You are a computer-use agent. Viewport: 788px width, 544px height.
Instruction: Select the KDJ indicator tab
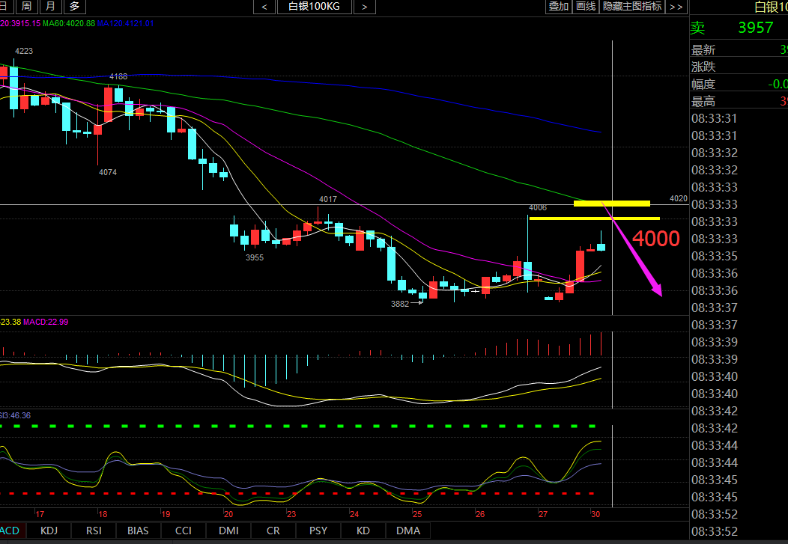pyautogui.click(x=49, y=531)
